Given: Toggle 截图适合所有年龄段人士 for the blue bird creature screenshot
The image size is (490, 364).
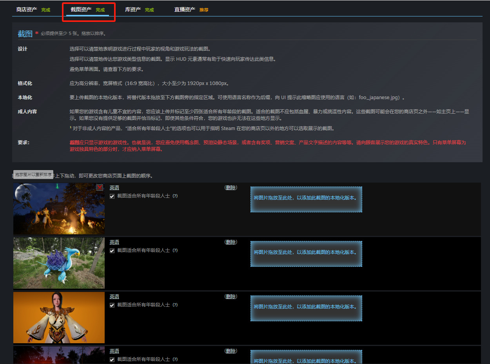Looking at the screenshot, I should pyautogui.click(x=112, y=250).
